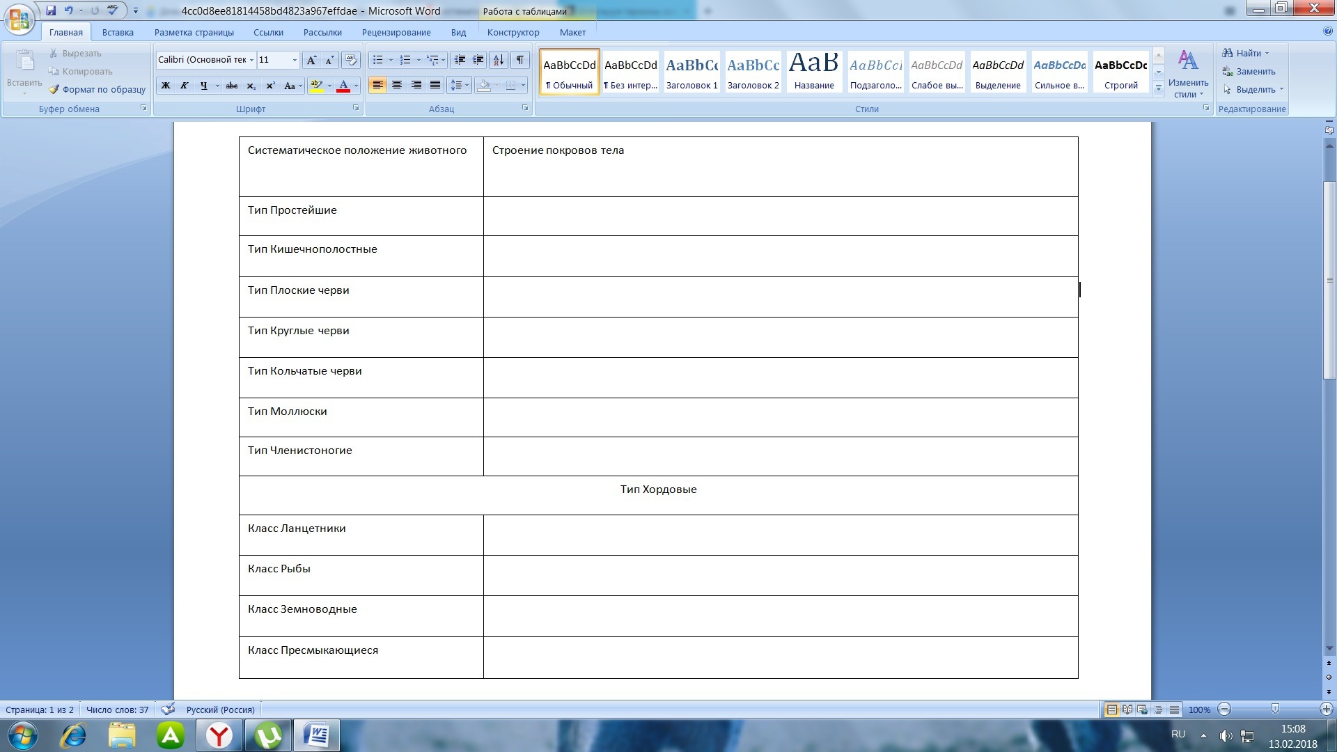Screen dimensions: 1337x752
Task: Expand the font color dropdown arrow
Action: click(356, 86)
